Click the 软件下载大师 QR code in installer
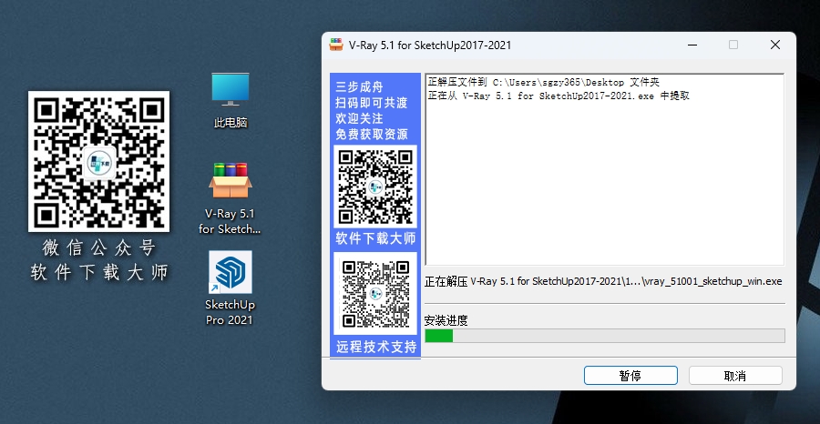 [375, 187]
